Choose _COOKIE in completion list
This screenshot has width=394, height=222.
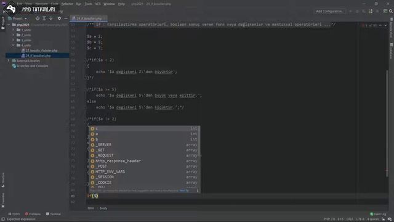[x=144, y=183]
